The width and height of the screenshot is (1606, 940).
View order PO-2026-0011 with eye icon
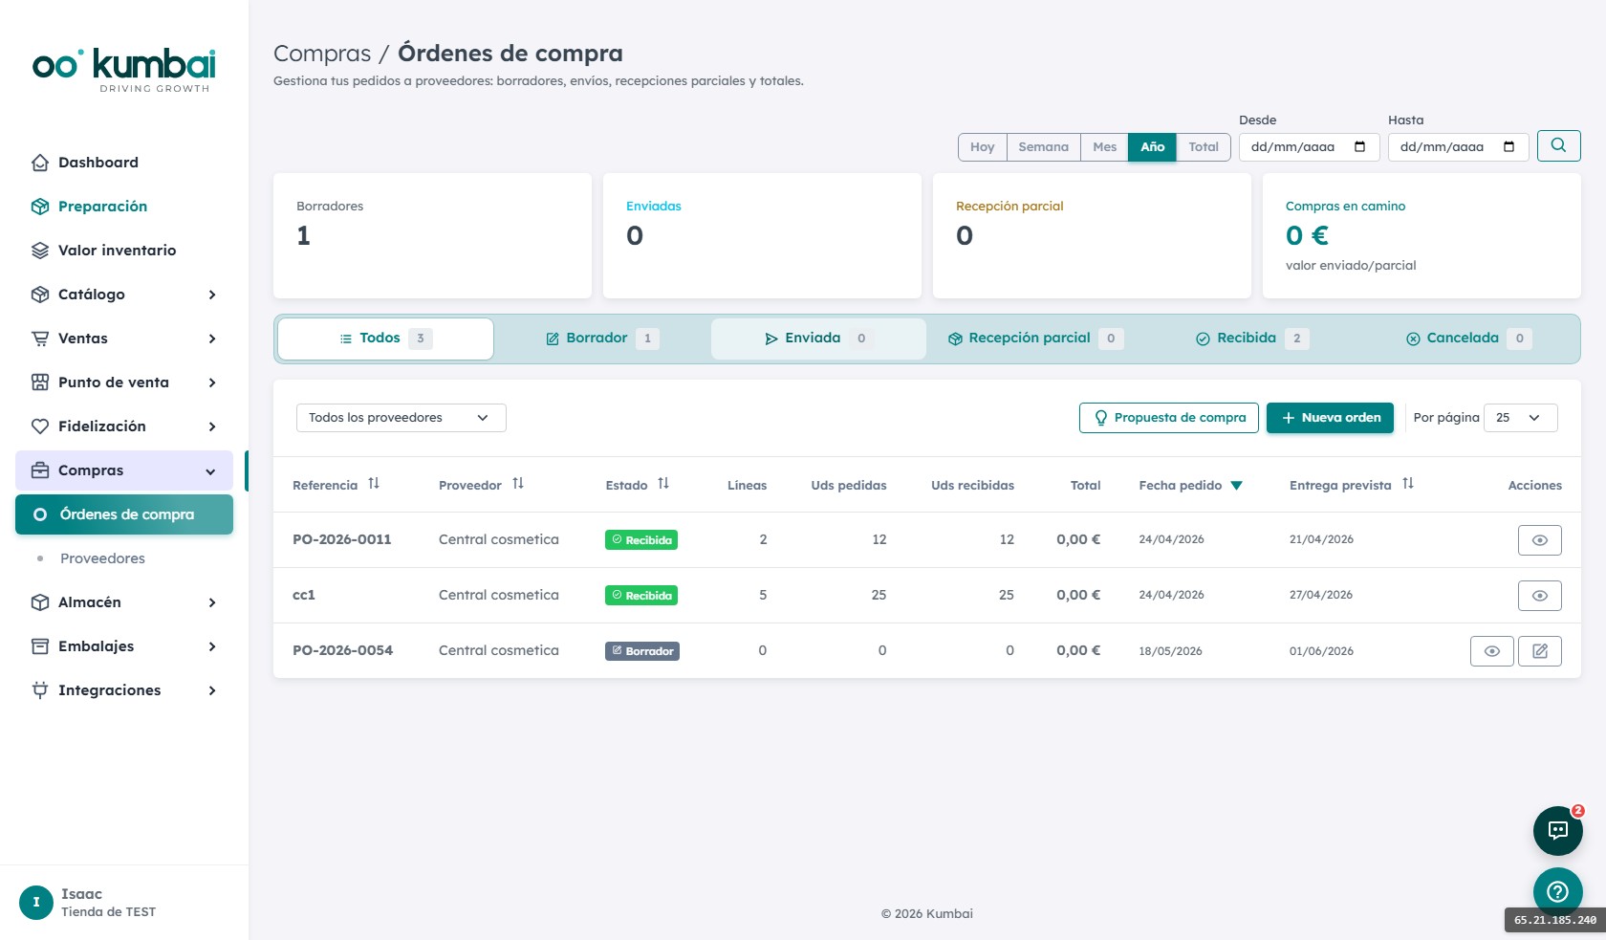(1540, 540)
